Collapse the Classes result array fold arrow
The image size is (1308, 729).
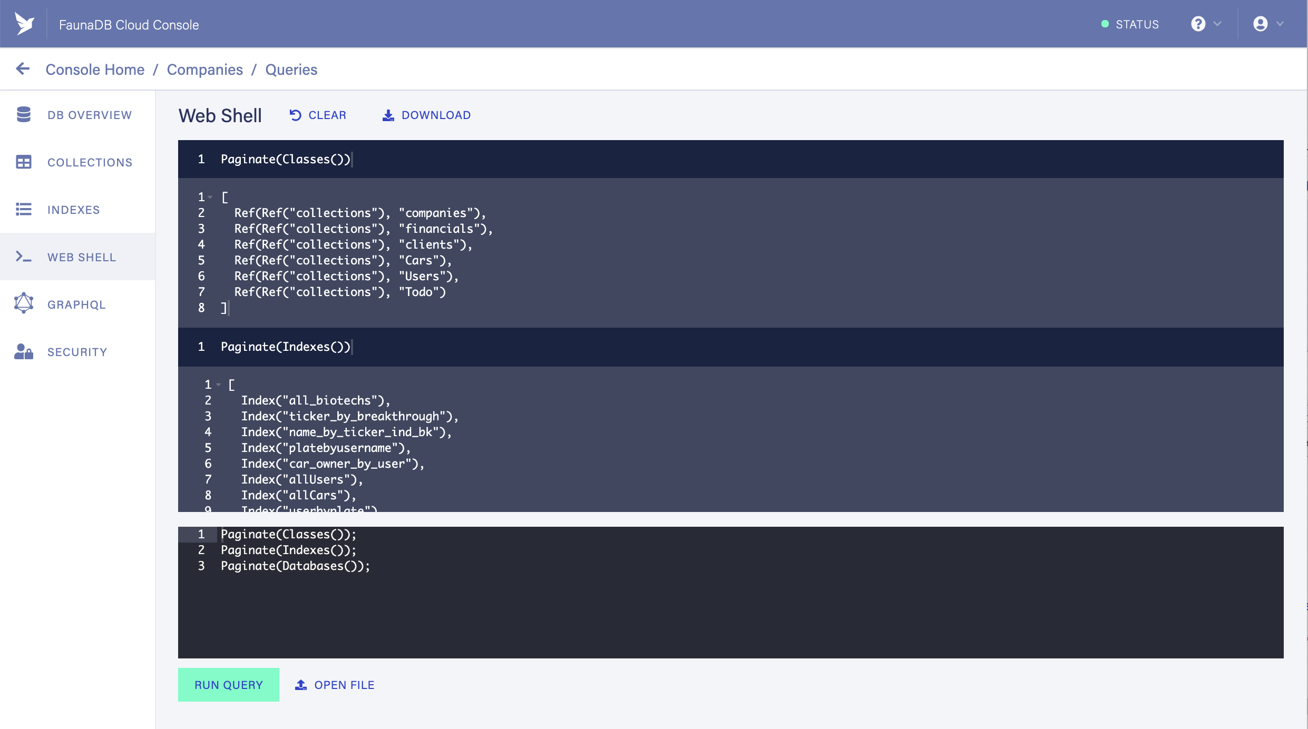click(x=210, y=197)
